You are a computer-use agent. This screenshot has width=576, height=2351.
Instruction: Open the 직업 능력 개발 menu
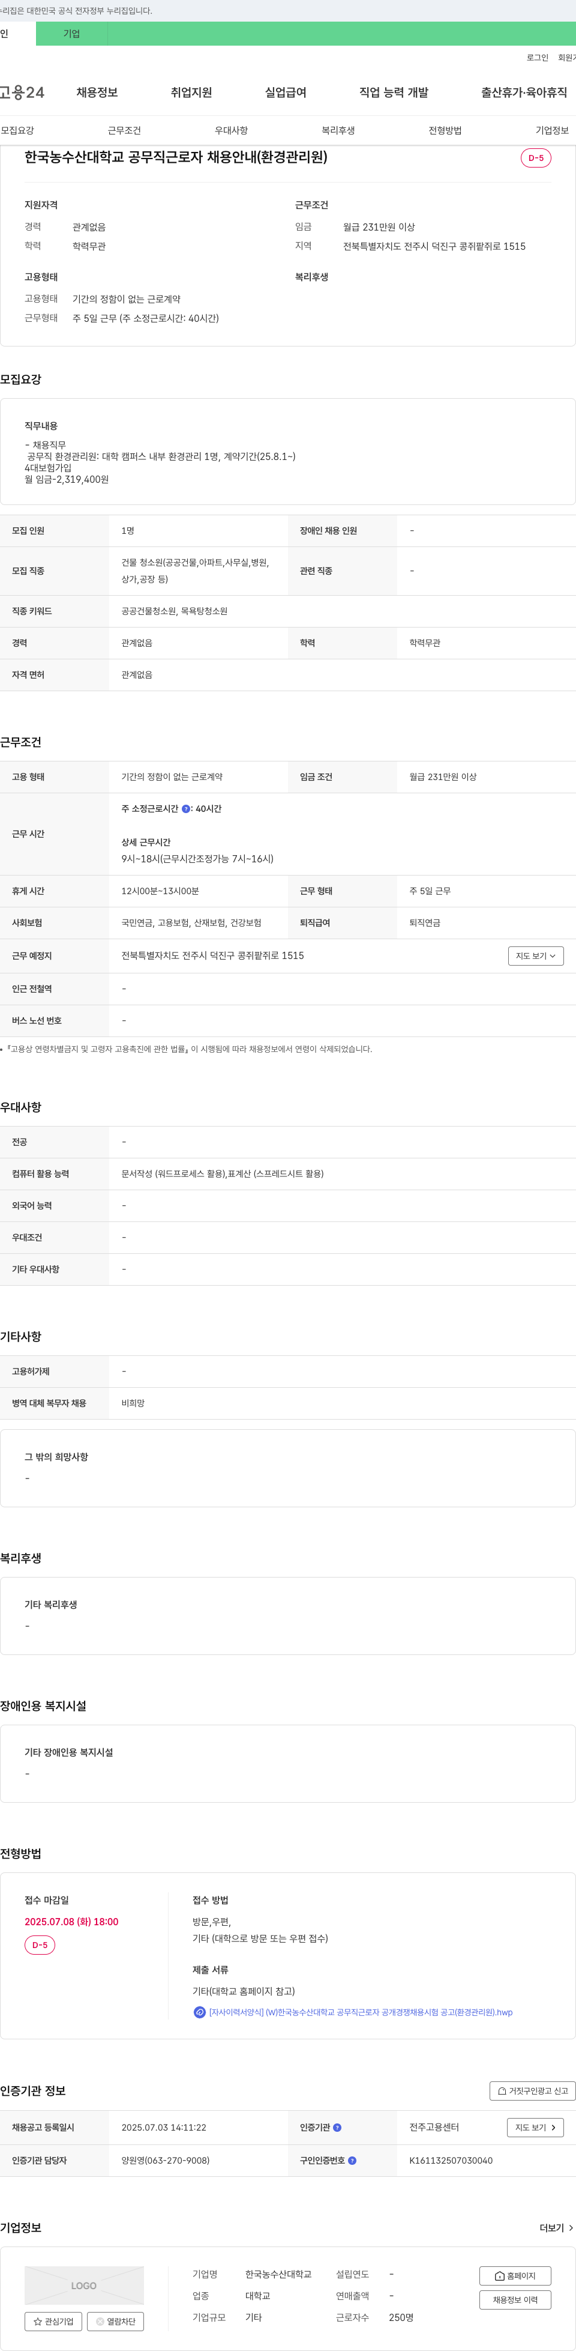394,92
